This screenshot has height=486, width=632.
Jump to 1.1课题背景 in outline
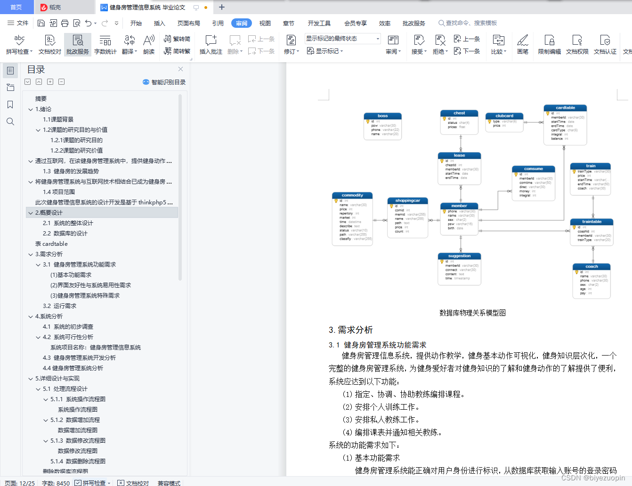click(58, 120)
